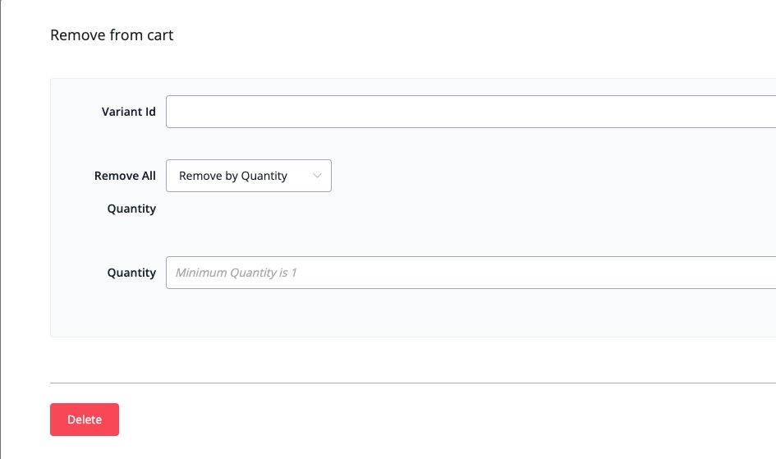The height and width of the screenshot is (459, 776).
Task: Click the Quantity label beside the input
Action: coord(131,273)
